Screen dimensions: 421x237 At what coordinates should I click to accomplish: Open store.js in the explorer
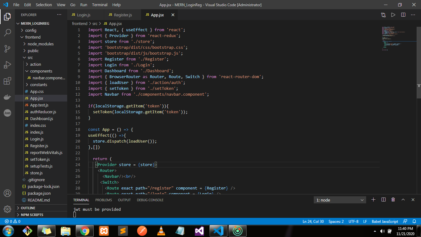pyautogui.click(x=41, y=173)
